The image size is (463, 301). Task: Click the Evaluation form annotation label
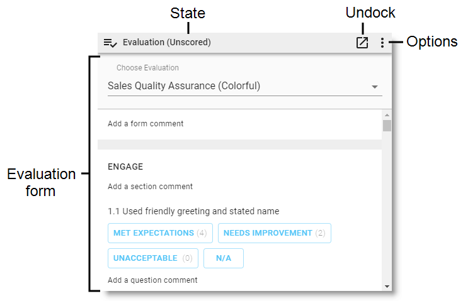click(41, 182)
